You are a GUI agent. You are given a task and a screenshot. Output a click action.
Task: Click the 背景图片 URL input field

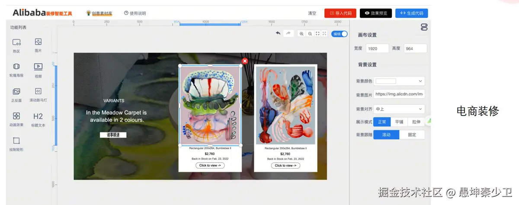point(399,94)
